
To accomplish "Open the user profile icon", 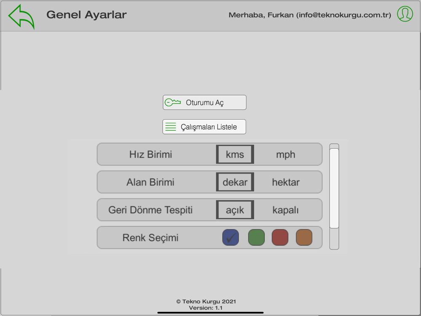I will click(x=405, y=14).
